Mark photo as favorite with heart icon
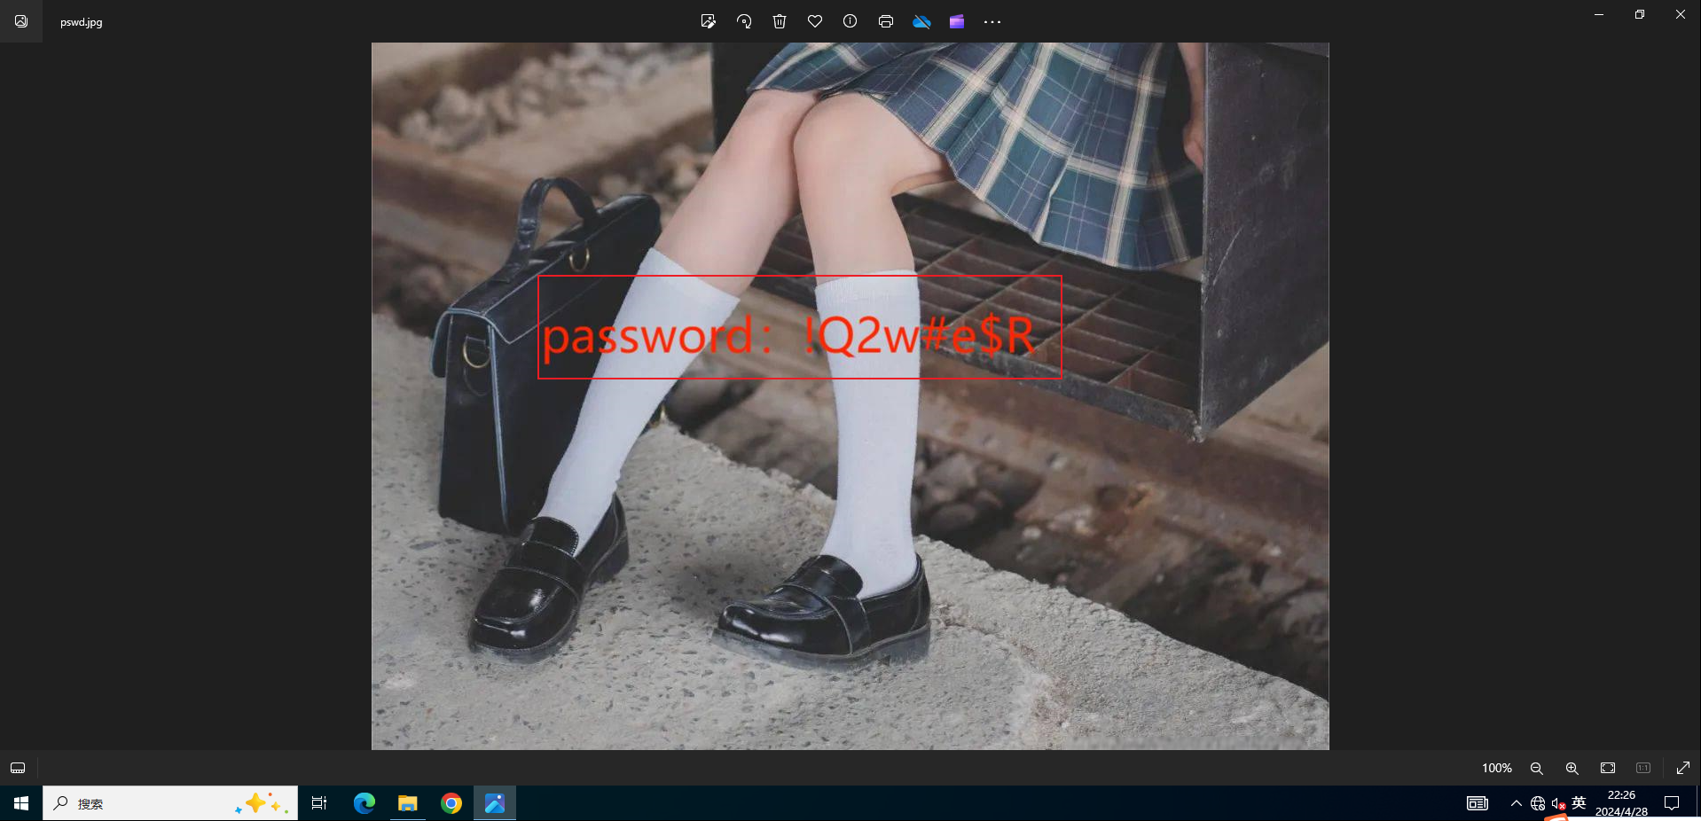 click(815, 21)
